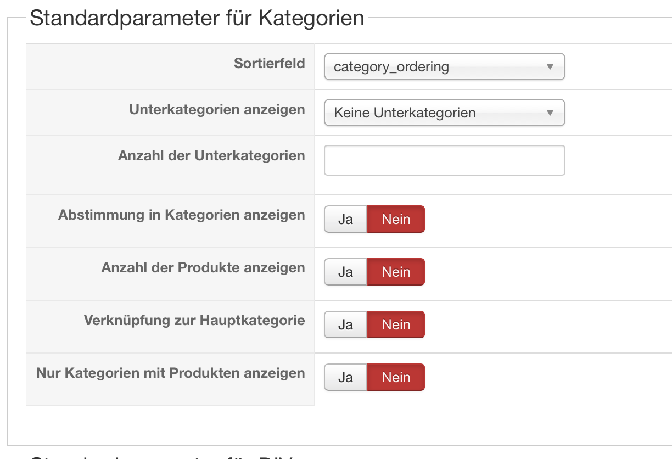This screenshot has width=672, height=459.
Task: Focus the Anzahl der Unterkategorien text field
Action: [444, 160]
